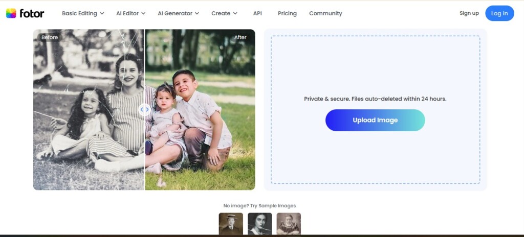
Task: Expand the AI Editor menu
Action: pyautogui.click(x=130, y=13)
